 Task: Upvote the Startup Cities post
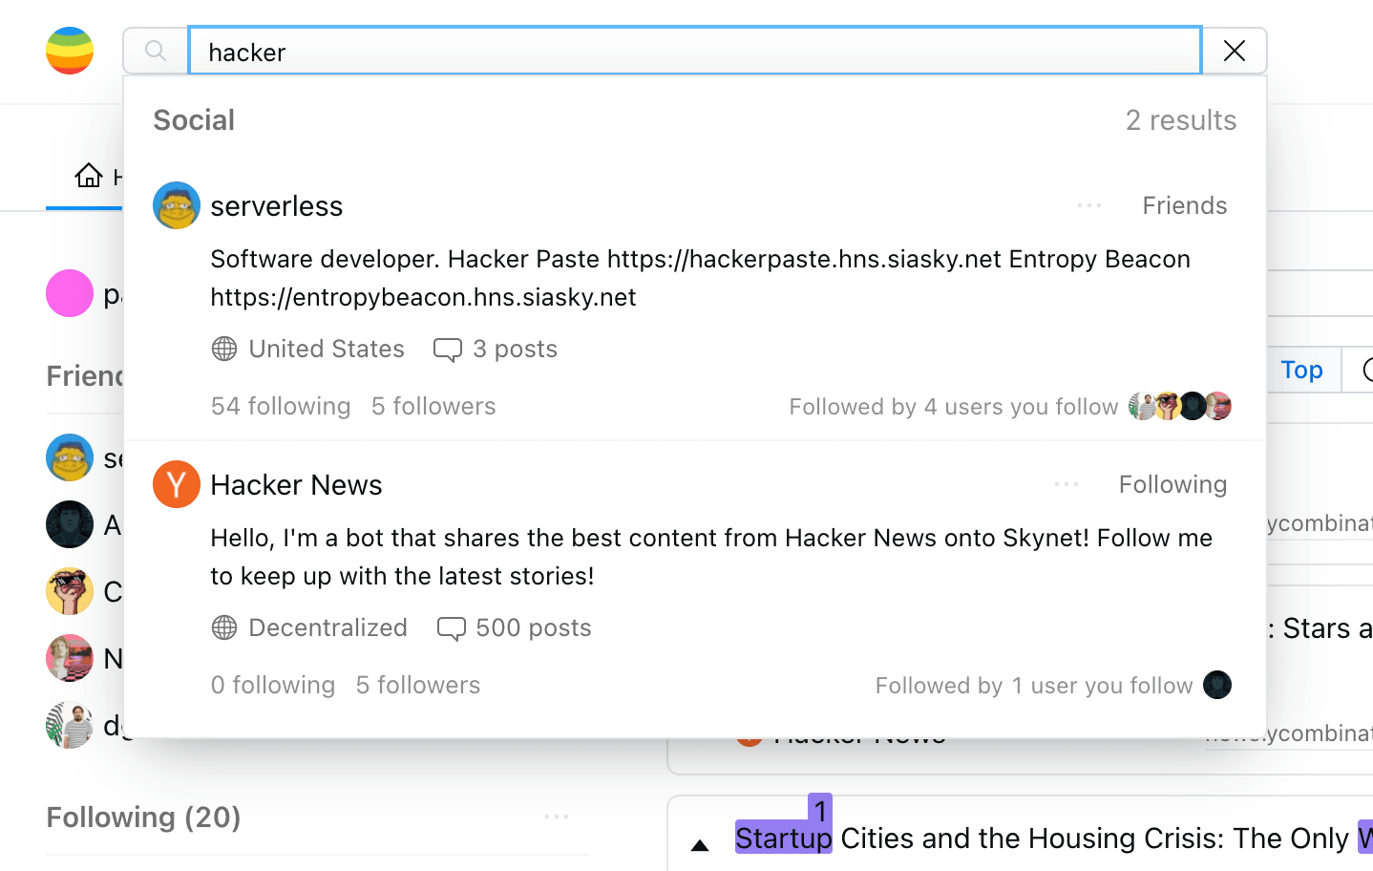(x=700, y=845)
